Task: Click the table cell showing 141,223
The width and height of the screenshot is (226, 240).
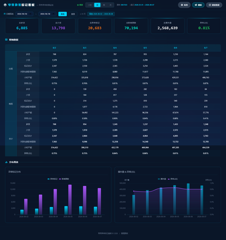Action: [x=115, y=112]
